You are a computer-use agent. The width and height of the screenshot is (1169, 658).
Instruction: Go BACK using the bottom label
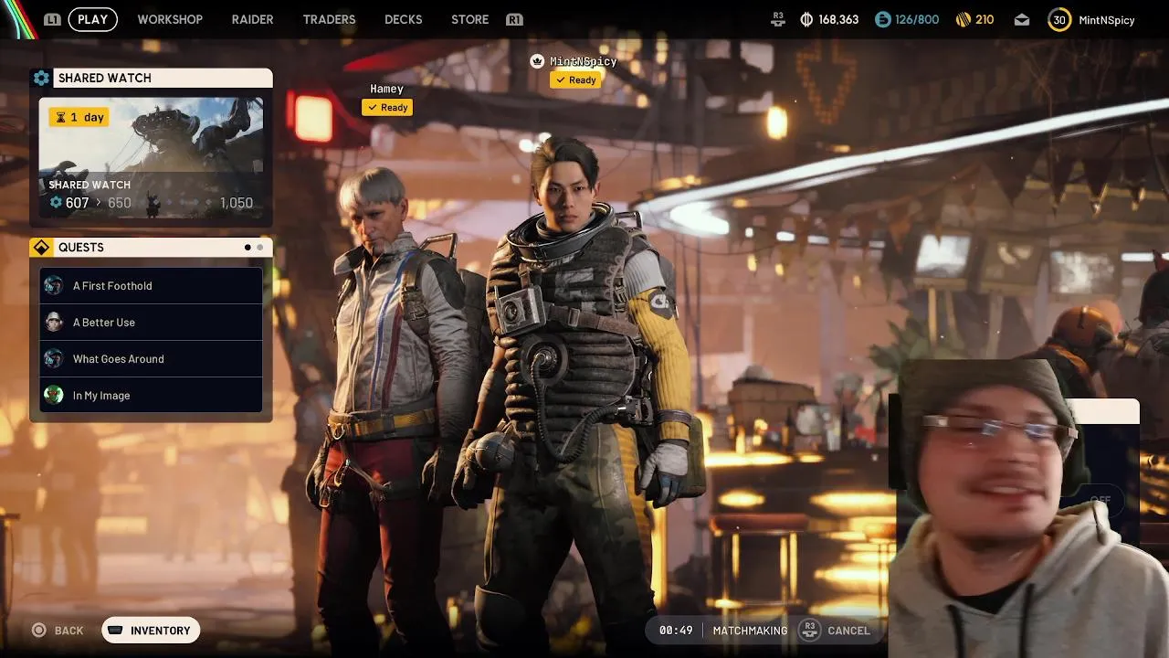click(68, 631)
